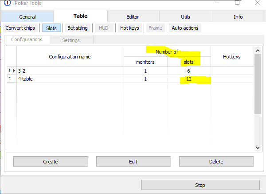Viewport: 266px width, 194px height.
Task: Switch to the Settings sub-tab
Action: (71, 40)
